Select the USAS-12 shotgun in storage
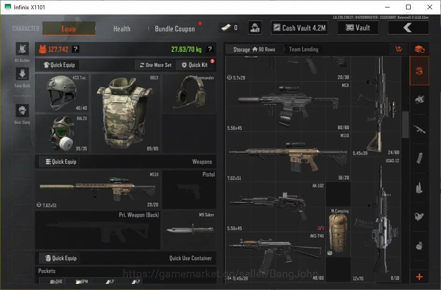Viewport: 441px width, 290px height. coord(376,220)
